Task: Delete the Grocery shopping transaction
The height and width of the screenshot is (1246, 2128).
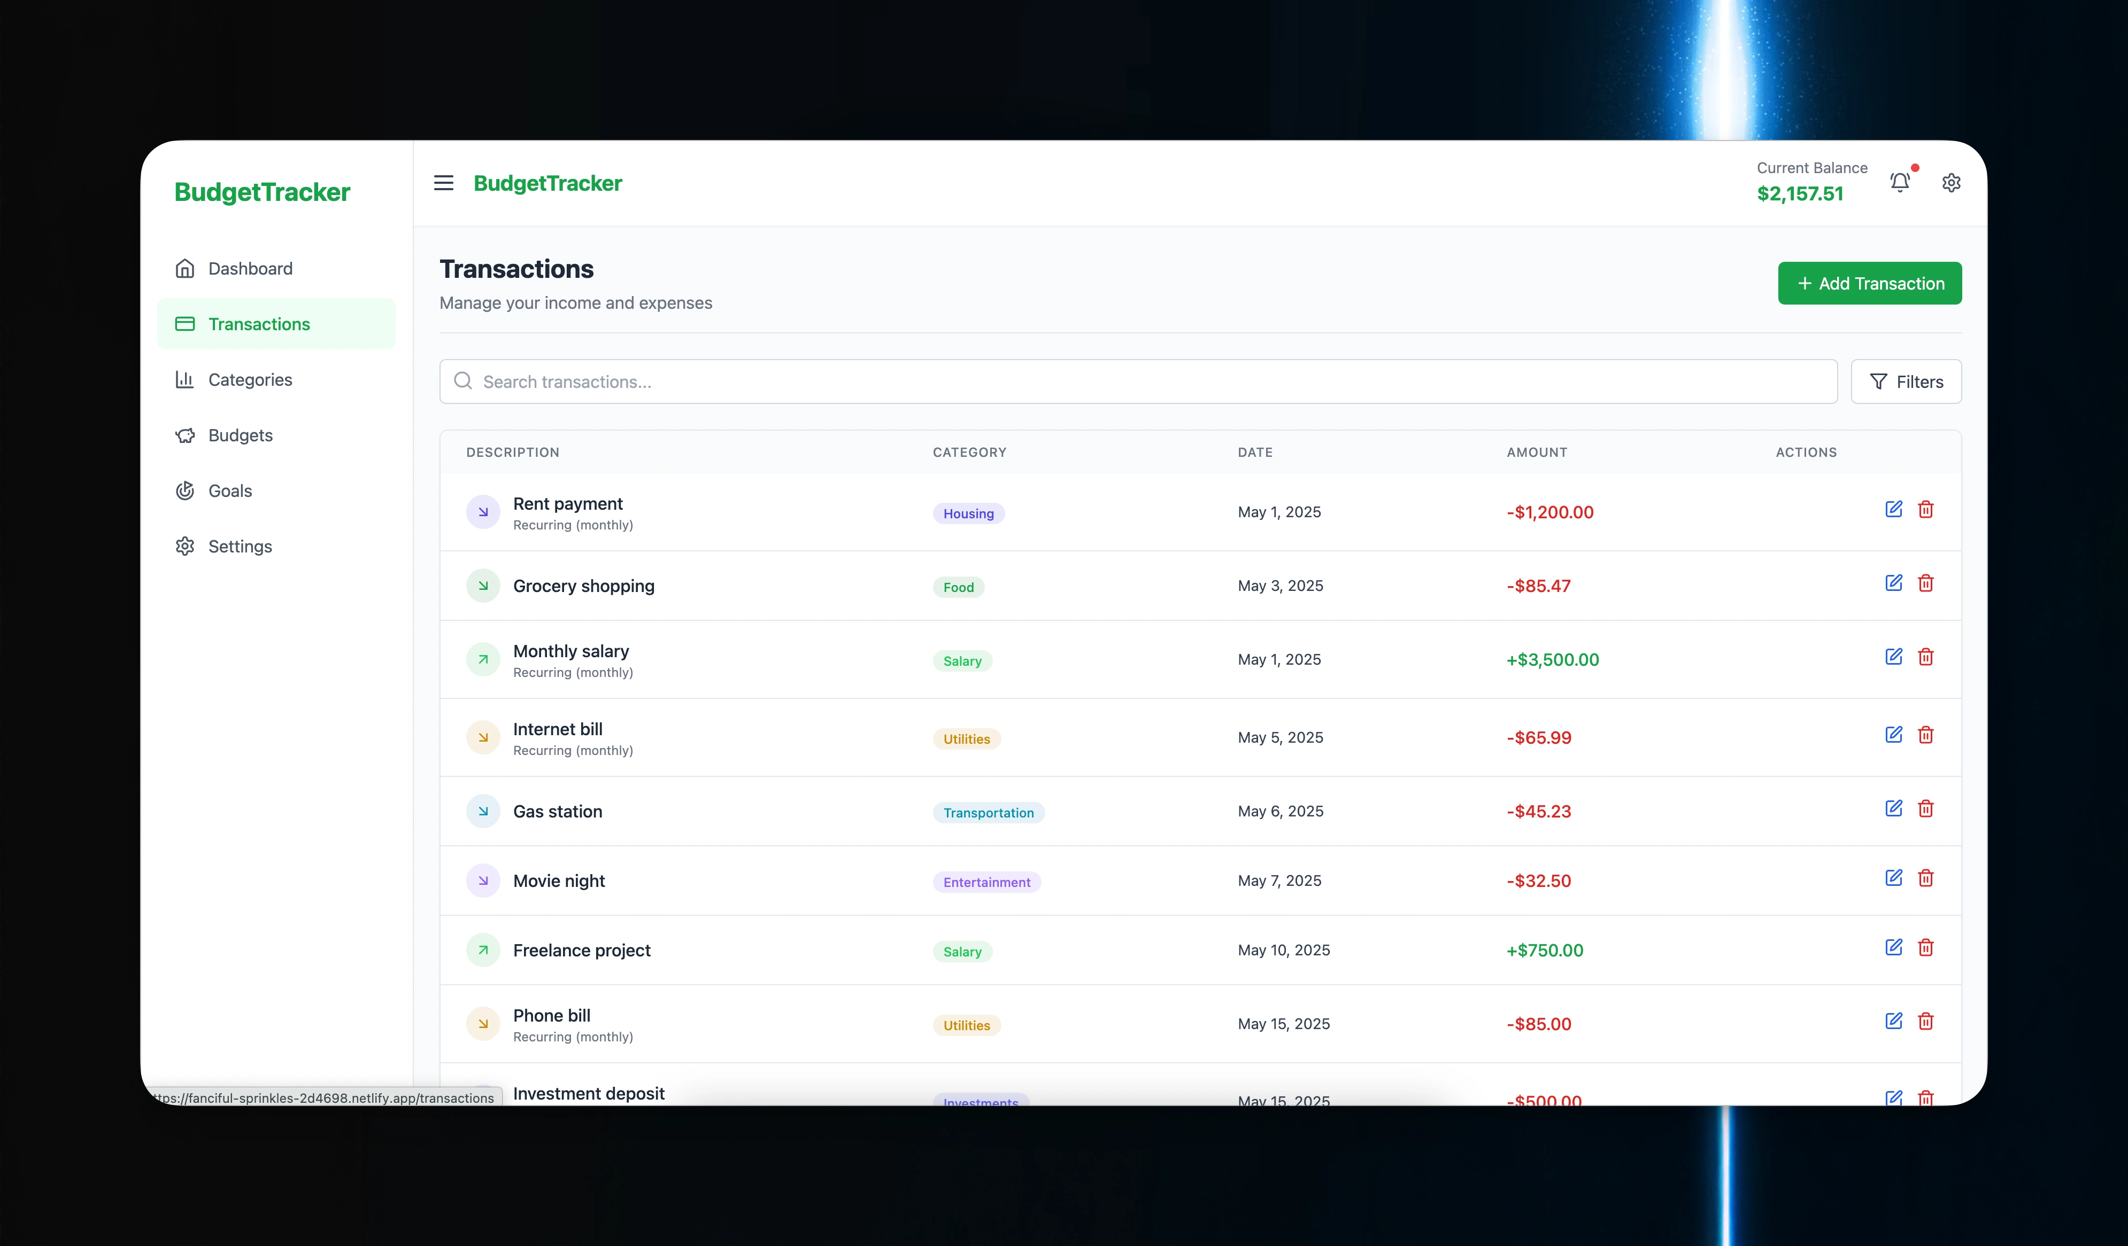Action: (1925, 583)
